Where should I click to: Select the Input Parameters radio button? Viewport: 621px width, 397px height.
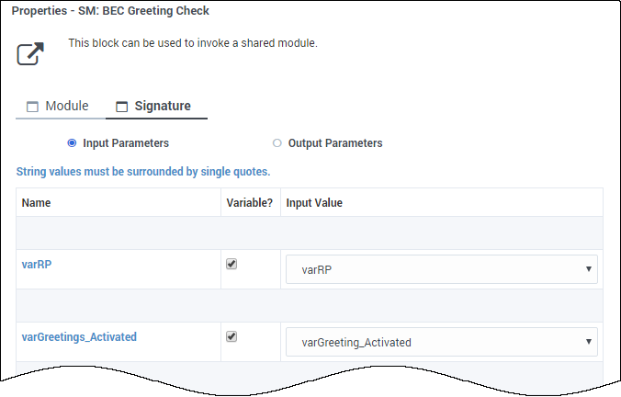click(72, 143)
